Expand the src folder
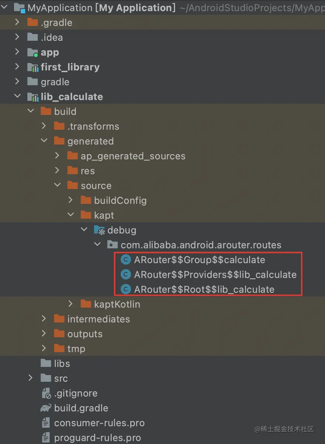This screenshot has height=444, width=325. pos(30,378)
